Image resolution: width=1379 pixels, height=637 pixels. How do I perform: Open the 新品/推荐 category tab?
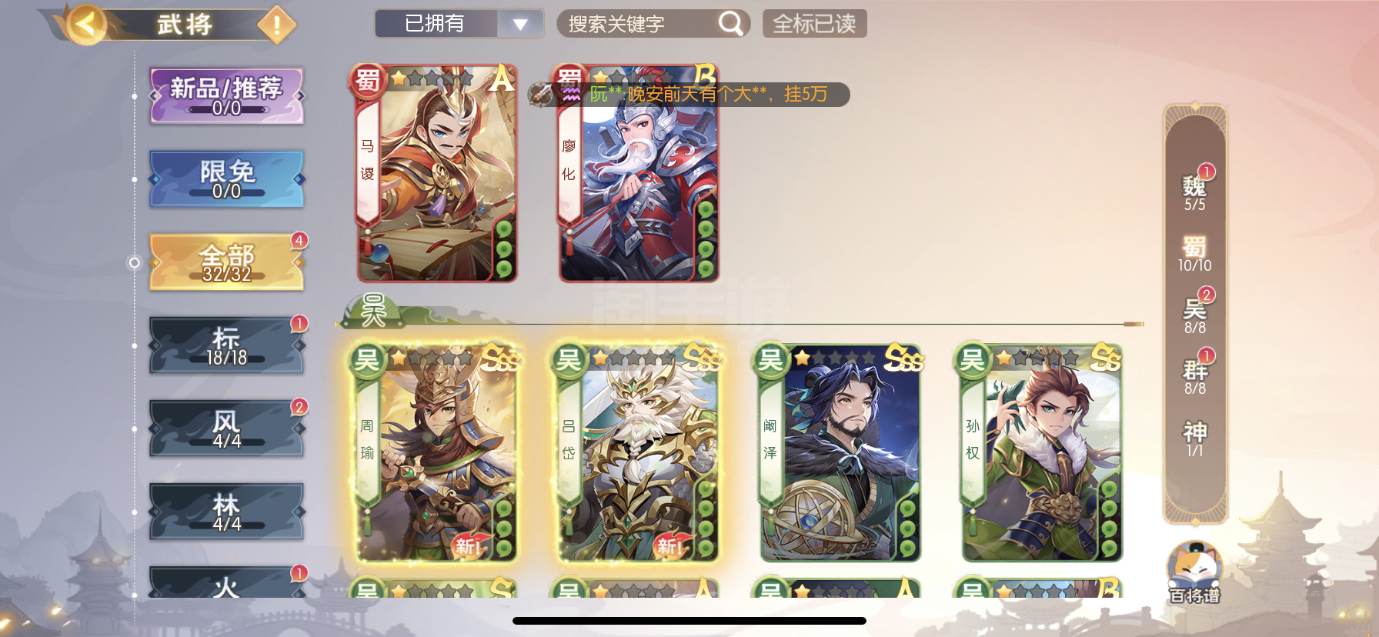(x=226, y=96)
